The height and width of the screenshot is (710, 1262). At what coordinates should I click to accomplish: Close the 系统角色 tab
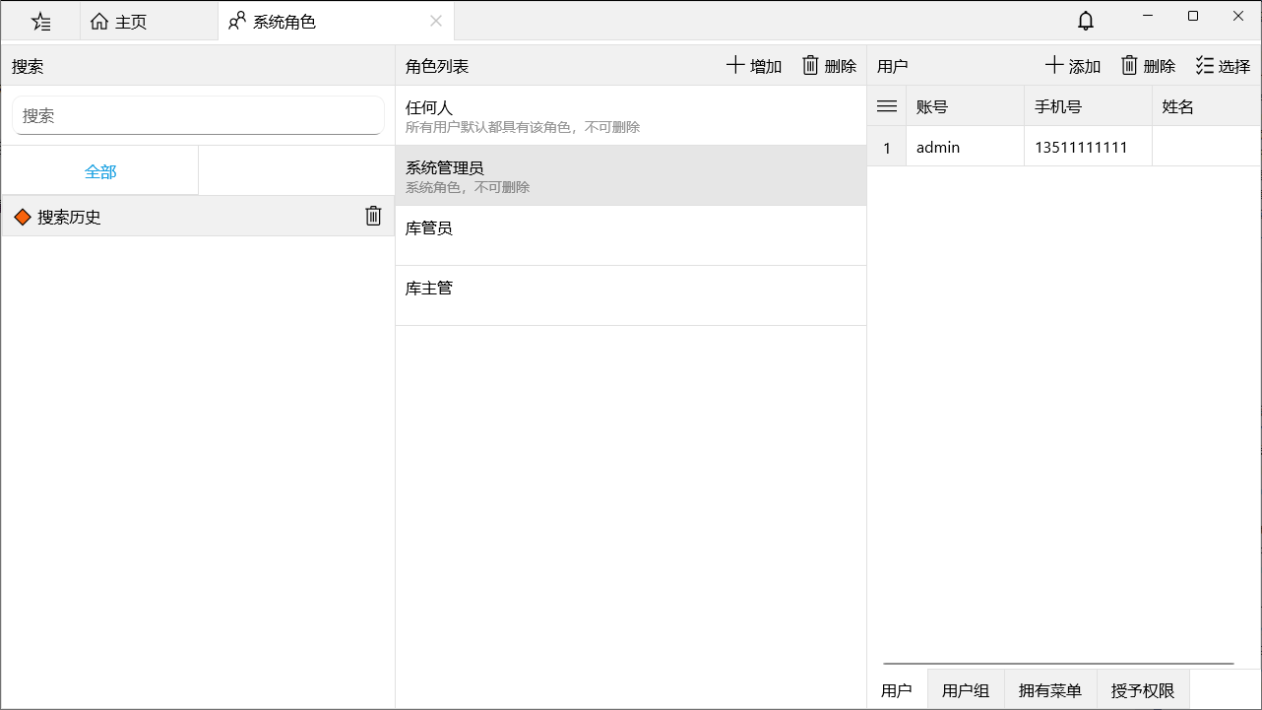click(x=436, y=21)
